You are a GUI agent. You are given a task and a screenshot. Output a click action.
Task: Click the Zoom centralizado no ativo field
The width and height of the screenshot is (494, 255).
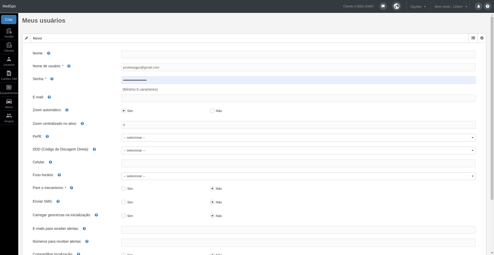point(298,125)
